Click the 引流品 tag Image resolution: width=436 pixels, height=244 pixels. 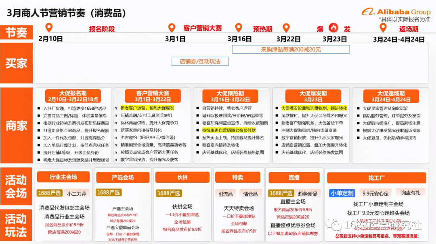[226, 194]
